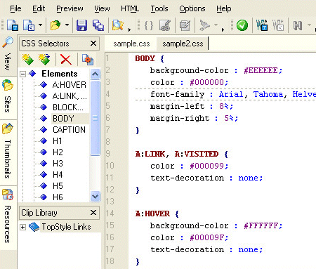This screenshot has height=269, width=316.
Task: Open the View side panel tab
Action: click(x=8, y=55)
